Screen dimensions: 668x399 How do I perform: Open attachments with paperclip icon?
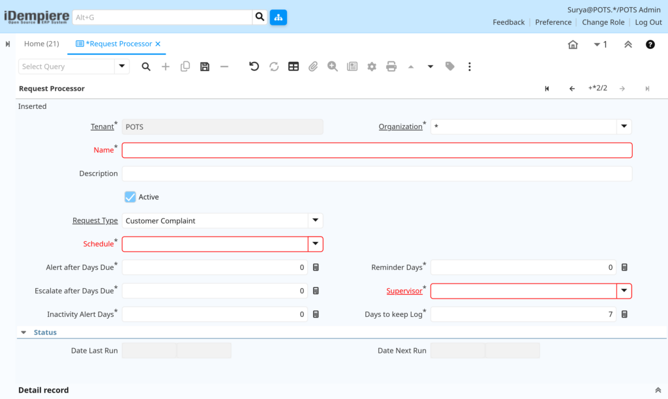pos(312,66)
